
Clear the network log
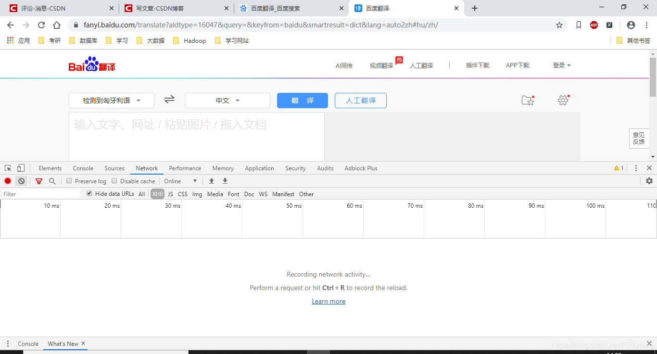pos(21,181)
